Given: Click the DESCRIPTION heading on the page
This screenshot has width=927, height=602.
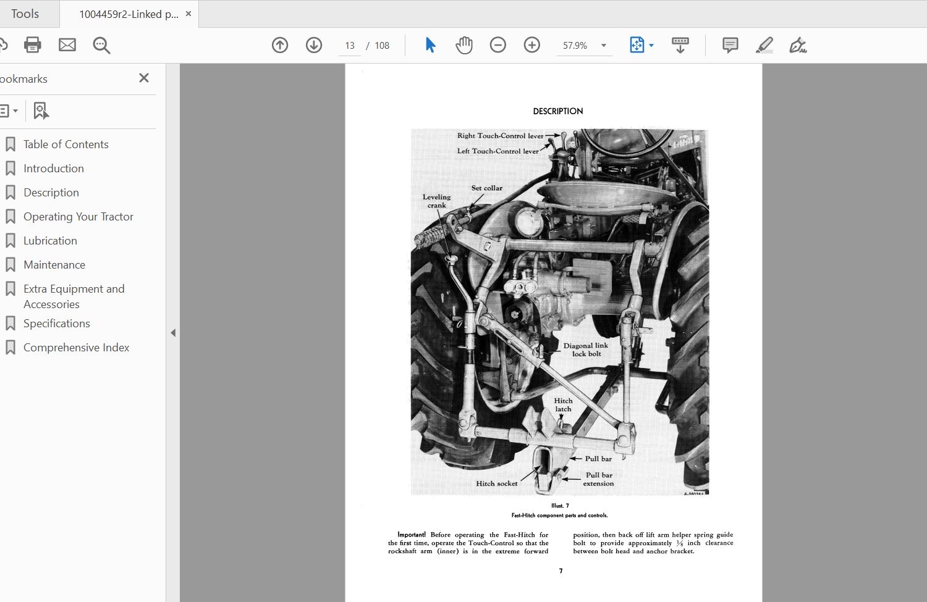Looking at the screenshot, I should (x=558, y=111).
